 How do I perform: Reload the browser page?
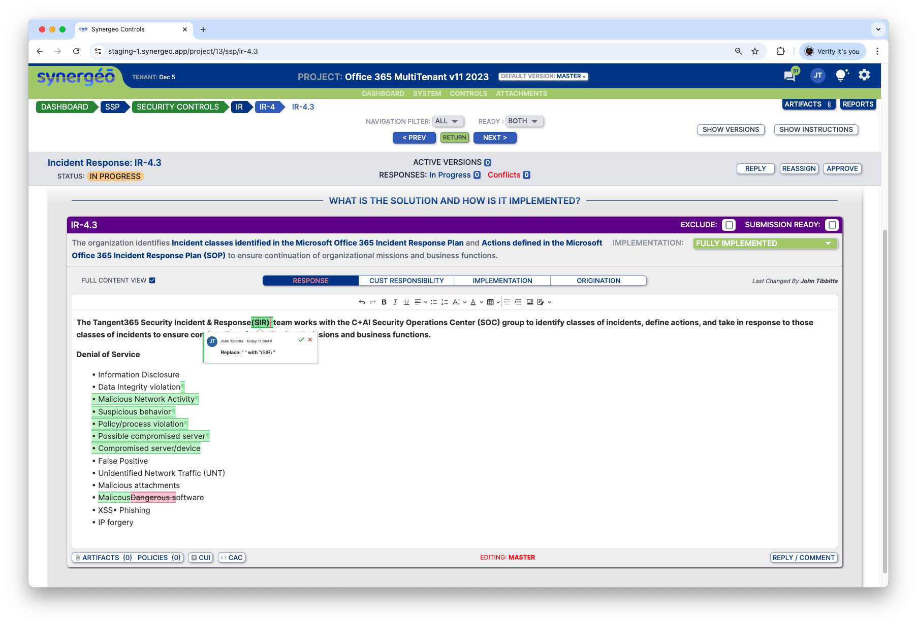76,51
